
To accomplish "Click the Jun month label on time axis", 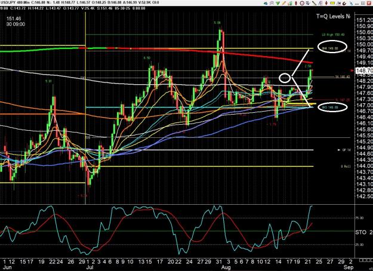I will 7,267.
